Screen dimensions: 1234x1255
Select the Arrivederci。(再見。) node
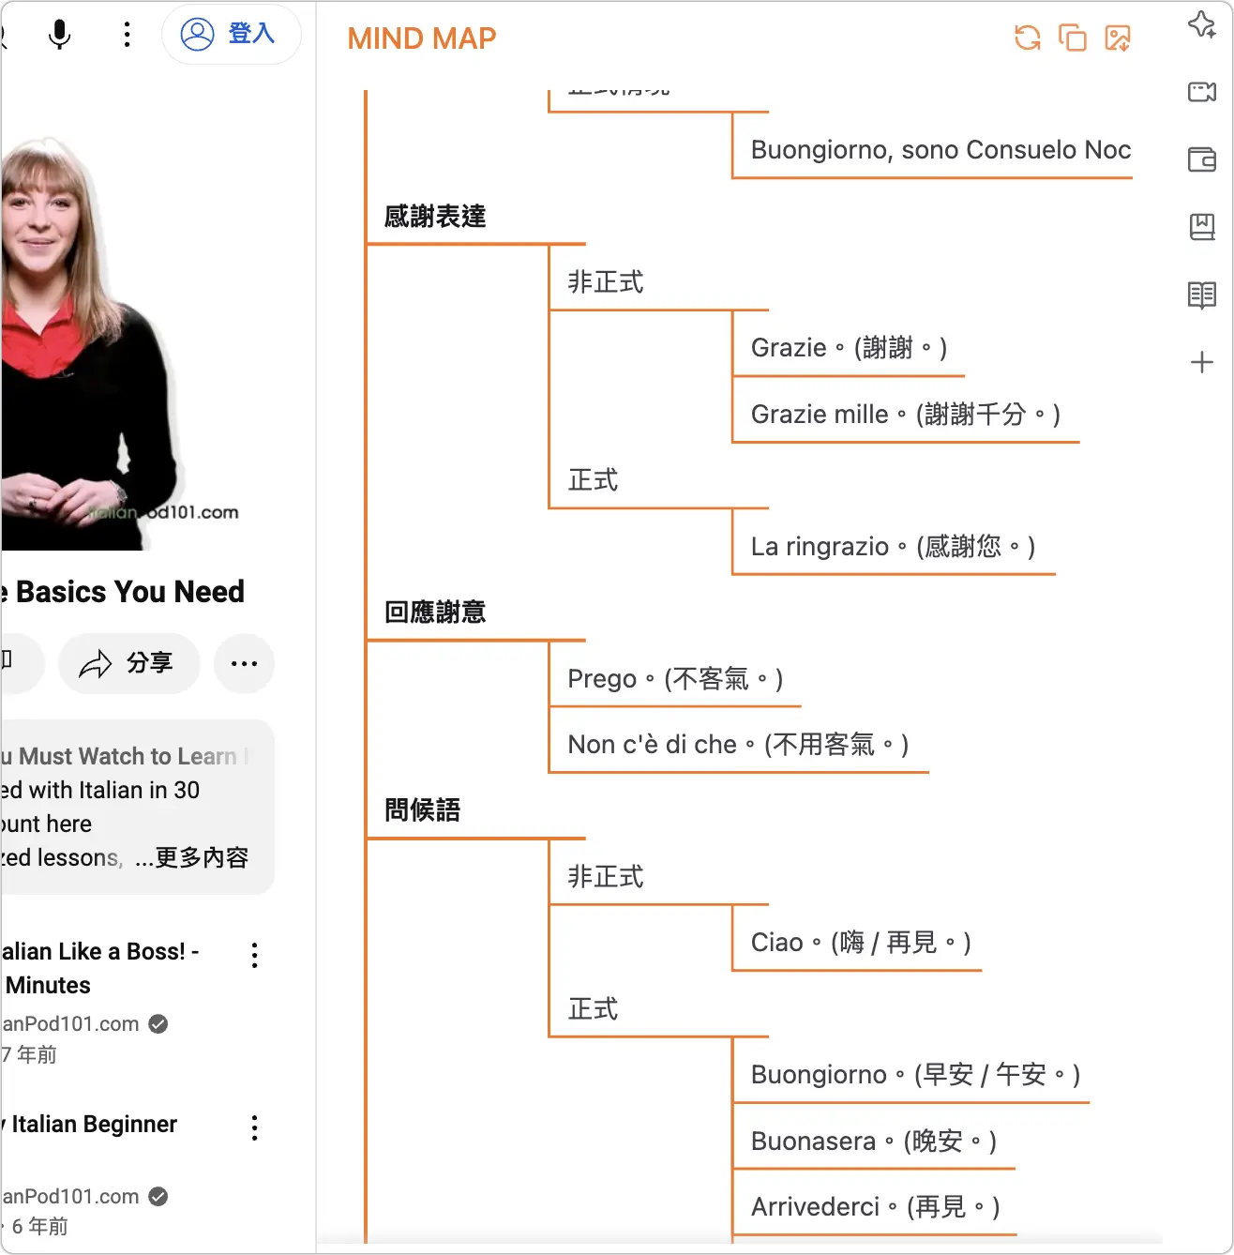(x=875, y=1207)
